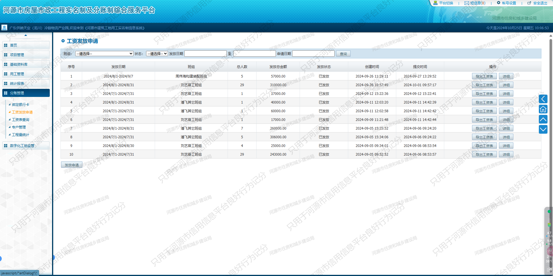The width and height of the screenshot is (553, 276).
Task: Click the page vertical scrollbar
Action: pyautogui.click(x=551, y=153)
